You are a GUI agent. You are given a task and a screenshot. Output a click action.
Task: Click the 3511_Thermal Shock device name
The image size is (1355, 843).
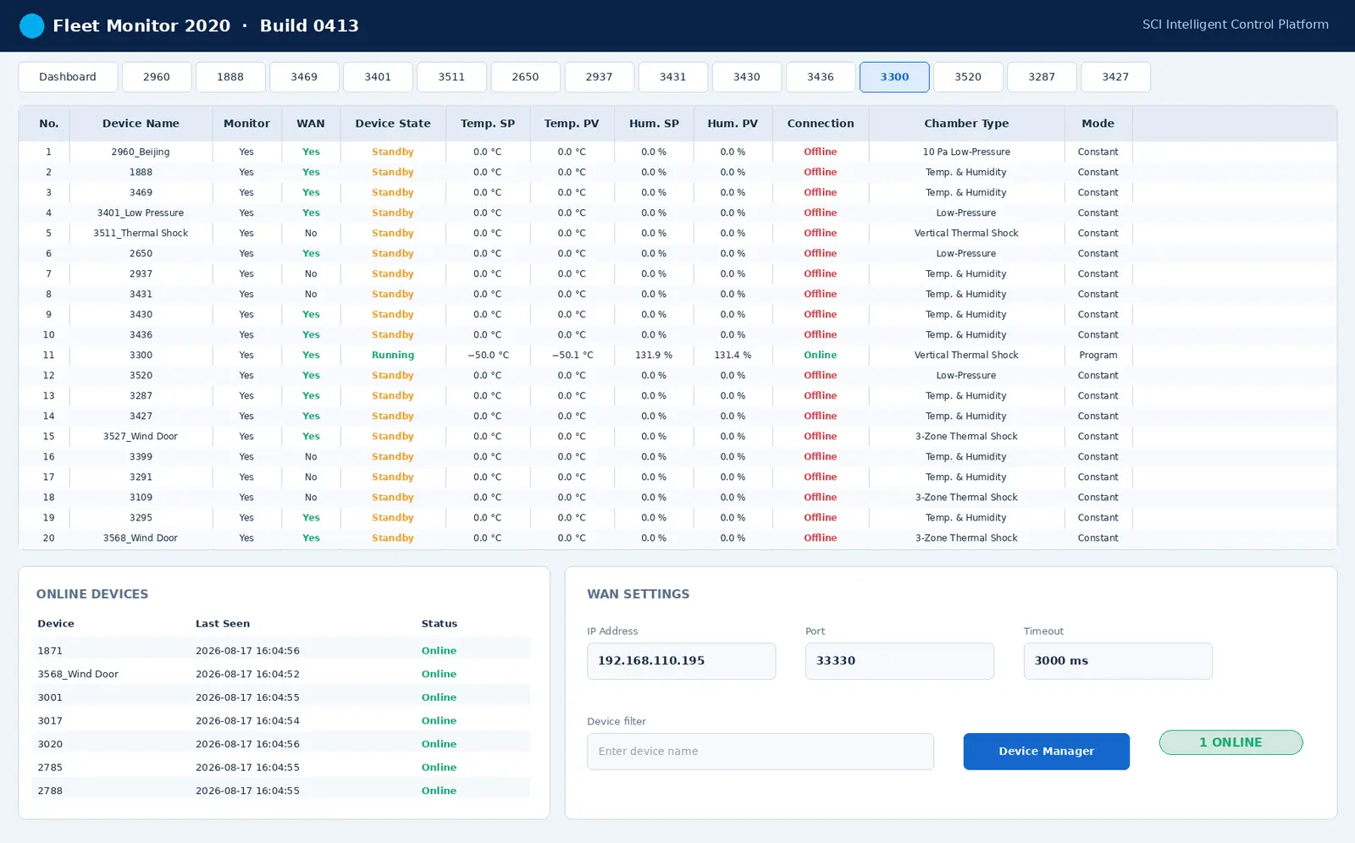pos(141,234)
